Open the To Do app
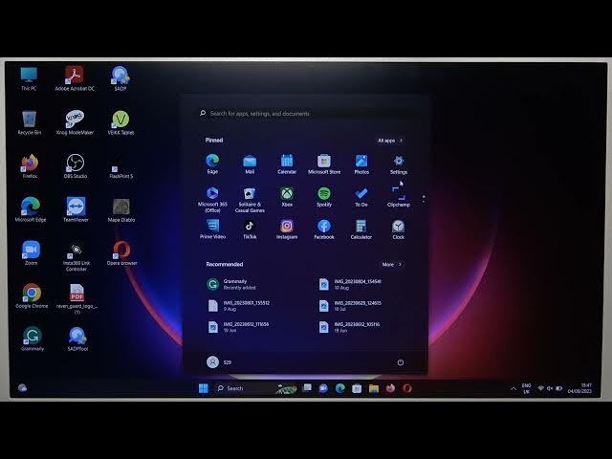The height and width of the screenshot is (459, 612). (x=361, y=196)
